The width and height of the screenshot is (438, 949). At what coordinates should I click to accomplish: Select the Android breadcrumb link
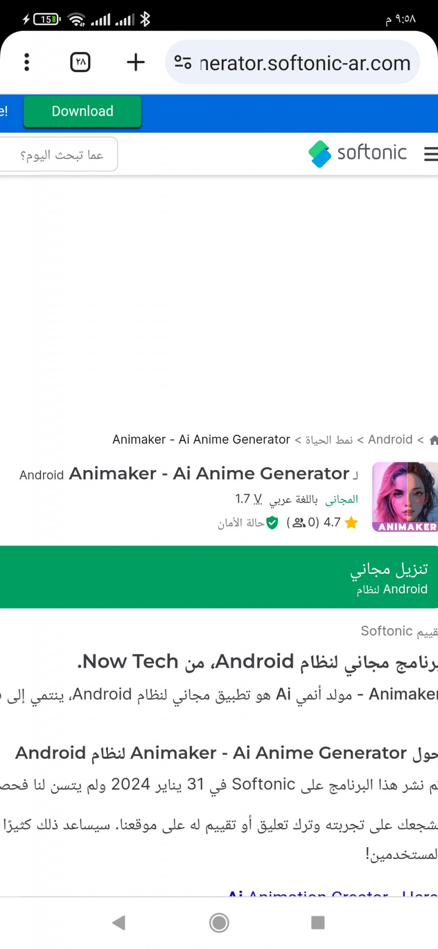390,439
